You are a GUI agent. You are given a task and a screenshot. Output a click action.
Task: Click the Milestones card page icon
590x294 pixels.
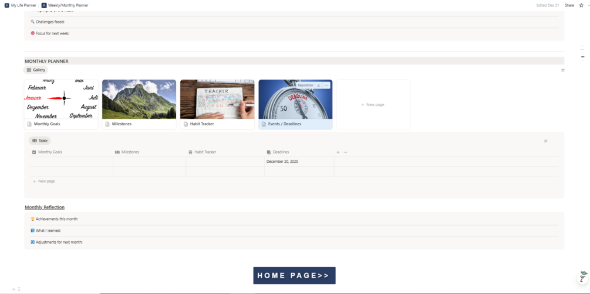pyautogui.click(x=107, y=124)
